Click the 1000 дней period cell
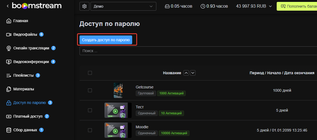This screenshot has width=317, height=140. click(282, 91)
